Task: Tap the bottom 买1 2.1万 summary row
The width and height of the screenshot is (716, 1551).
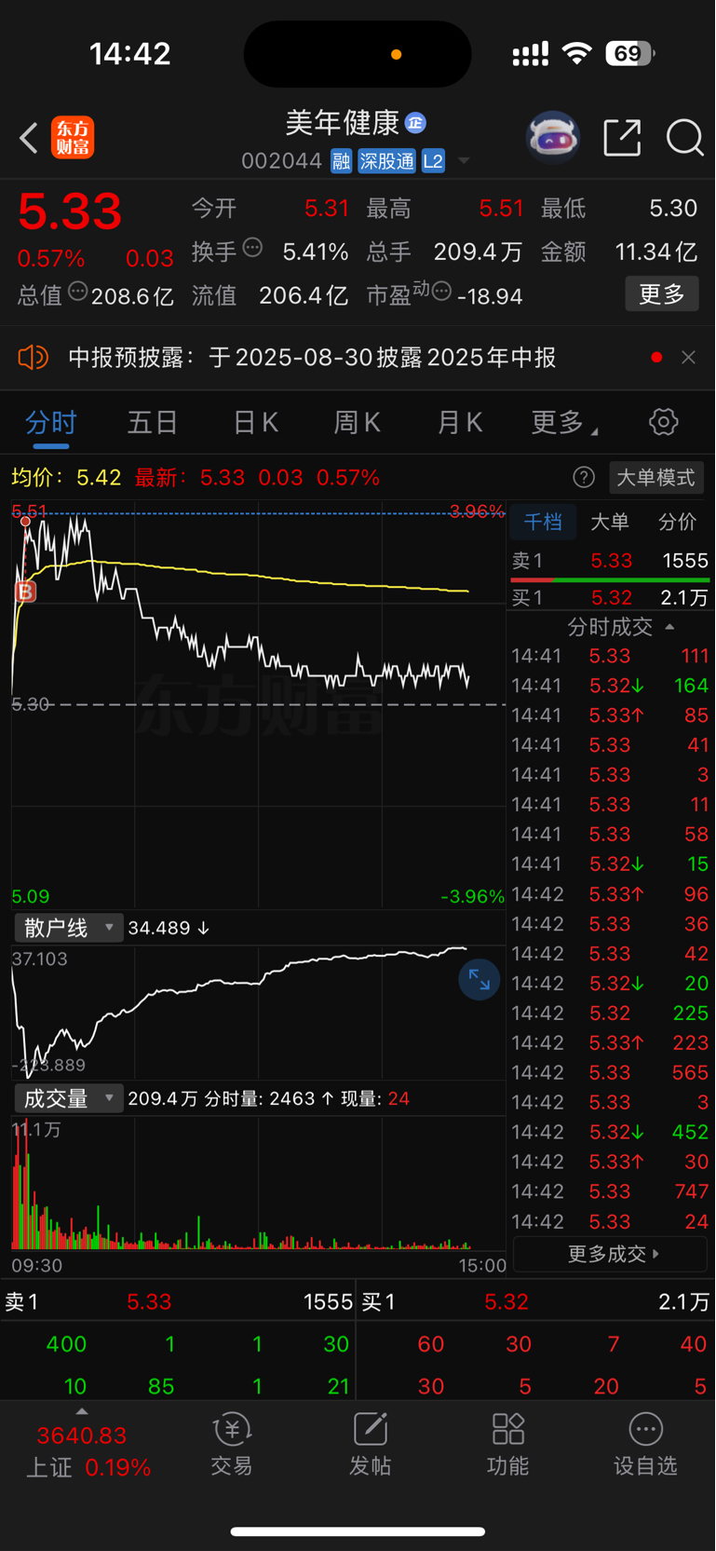Action: click(x=536, y=1302)
